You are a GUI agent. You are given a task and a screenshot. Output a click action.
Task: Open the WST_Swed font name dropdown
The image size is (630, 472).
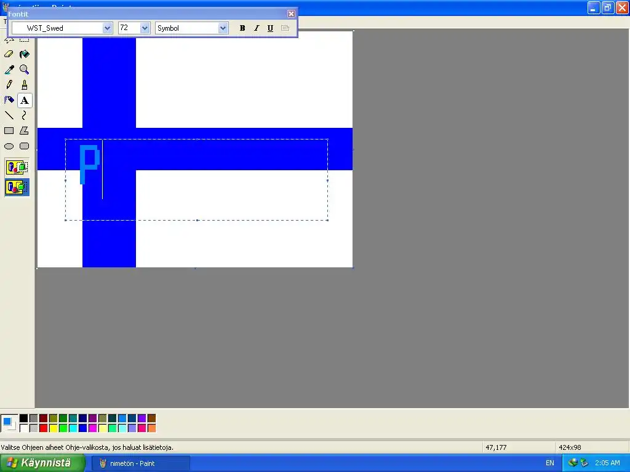[x=107, y=28]
